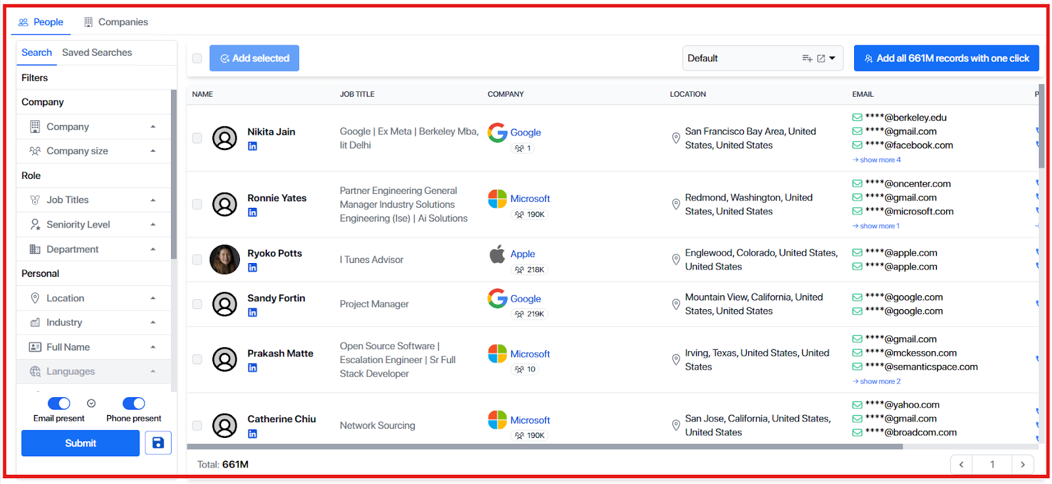Toggle the Phone present switch

tap(134, 403)
